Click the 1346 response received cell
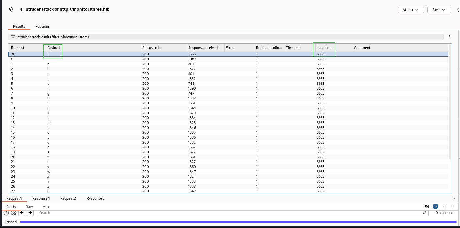This screenshot has width=460, height=228. click(x=192, y=128)
